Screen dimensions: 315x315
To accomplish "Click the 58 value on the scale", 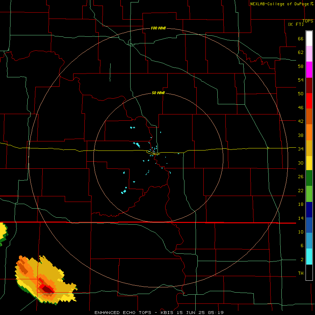I will (301, 66).
